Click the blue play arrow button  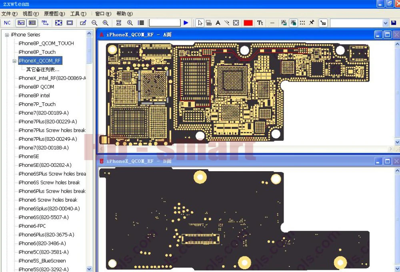coord(186,23)
